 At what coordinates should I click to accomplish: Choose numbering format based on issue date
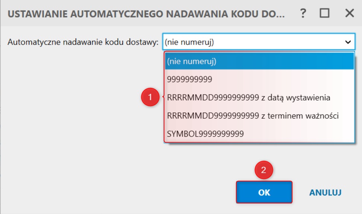click(260, 98)
